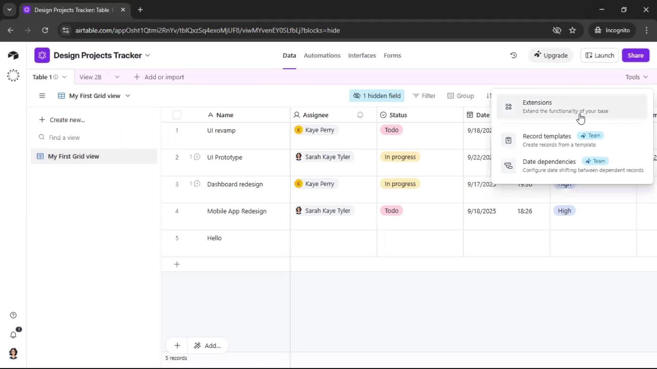Open the notifications bell

[13, 335]
